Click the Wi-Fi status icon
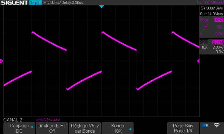The width and height of the screenshot is (224, 134). [217, 125]
